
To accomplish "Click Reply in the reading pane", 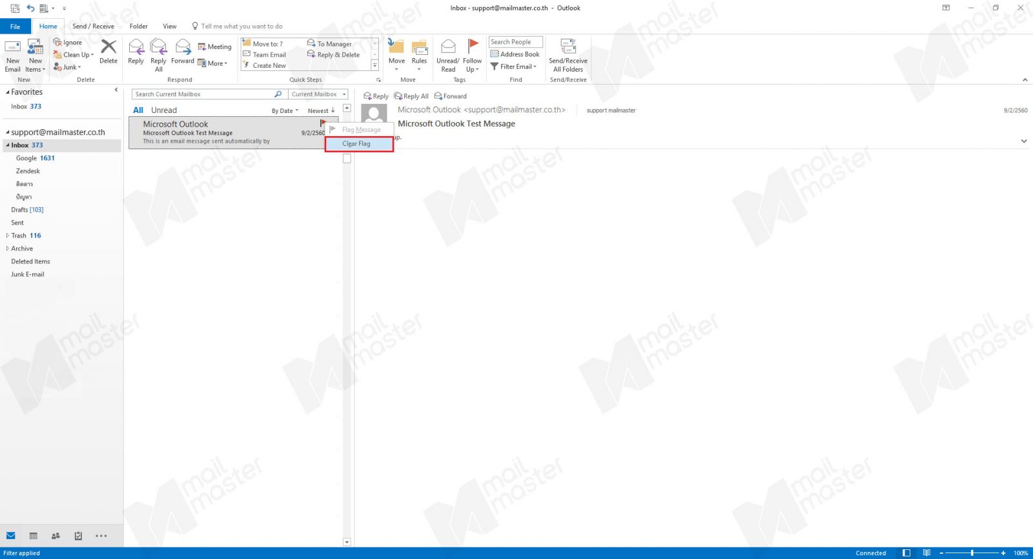I will [376, 96].
